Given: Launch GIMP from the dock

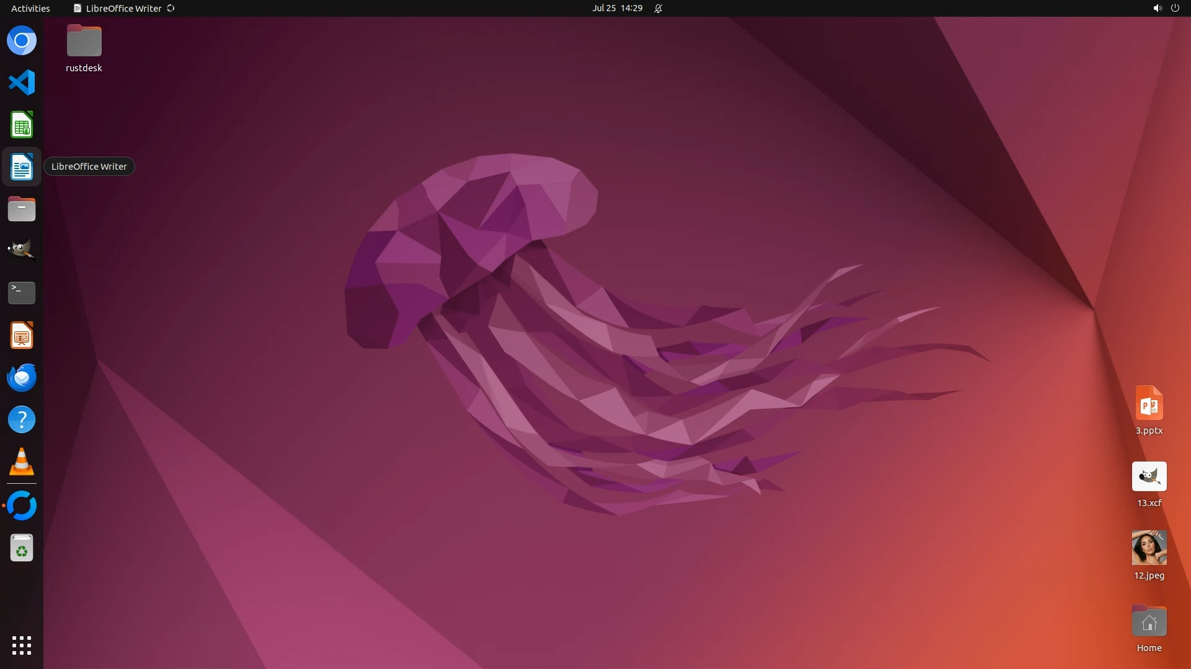Looking at the screenshot, I should 22,250.
